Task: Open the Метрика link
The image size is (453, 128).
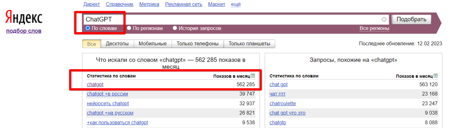Action: click(x=149, y=4)
